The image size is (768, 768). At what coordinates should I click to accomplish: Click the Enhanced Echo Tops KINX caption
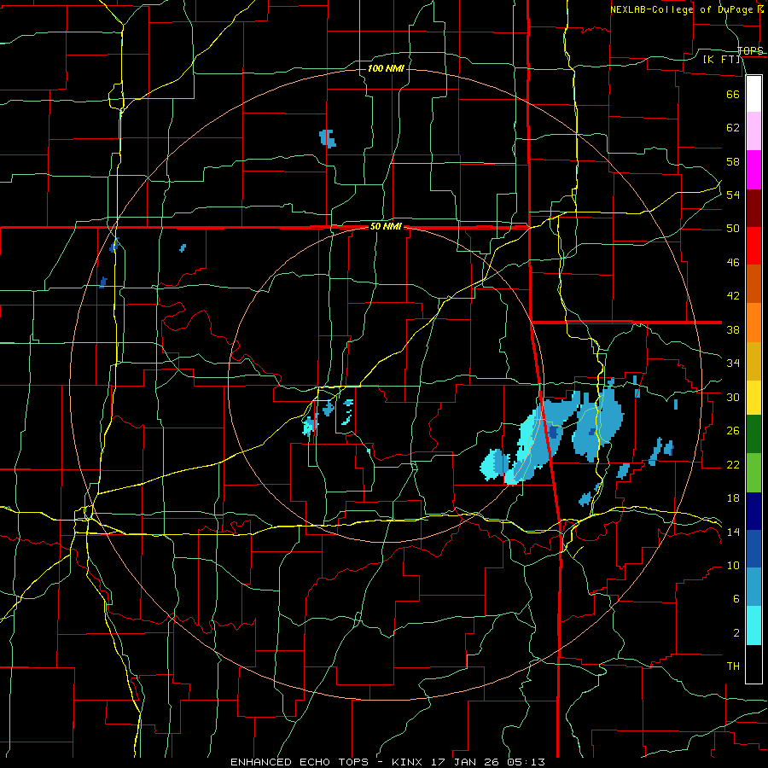point(387,762)
